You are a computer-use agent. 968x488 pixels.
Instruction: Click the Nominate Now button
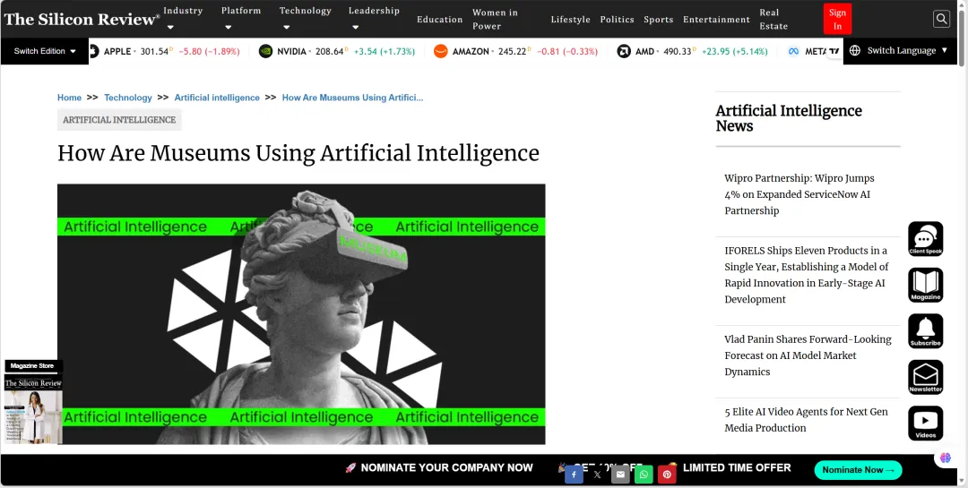858,470
